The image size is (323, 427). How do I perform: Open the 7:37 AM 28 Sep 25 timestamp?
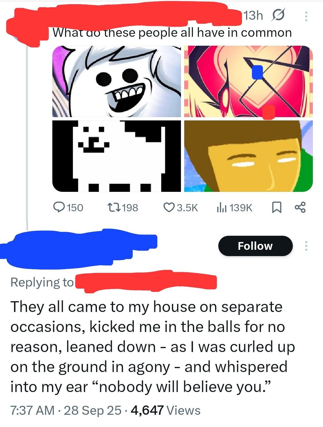[x=66, y=410]
